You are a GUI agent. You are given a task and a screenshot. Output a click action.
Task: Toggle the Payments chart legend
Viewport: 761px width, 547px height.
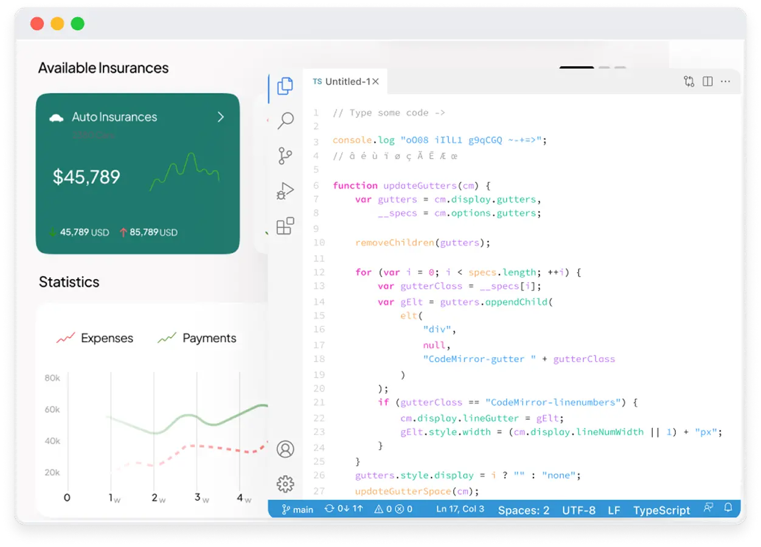point(197,338)
